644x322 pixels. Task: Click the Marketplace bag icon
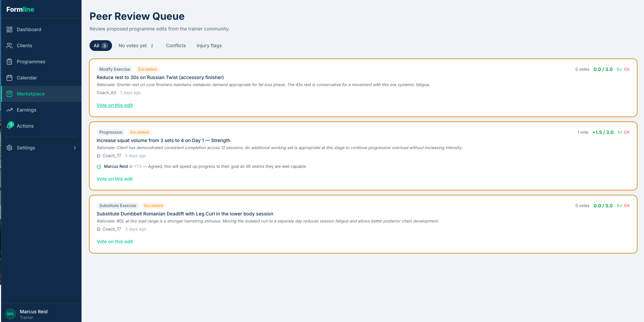pyautogui.click(x=9, y=94)
